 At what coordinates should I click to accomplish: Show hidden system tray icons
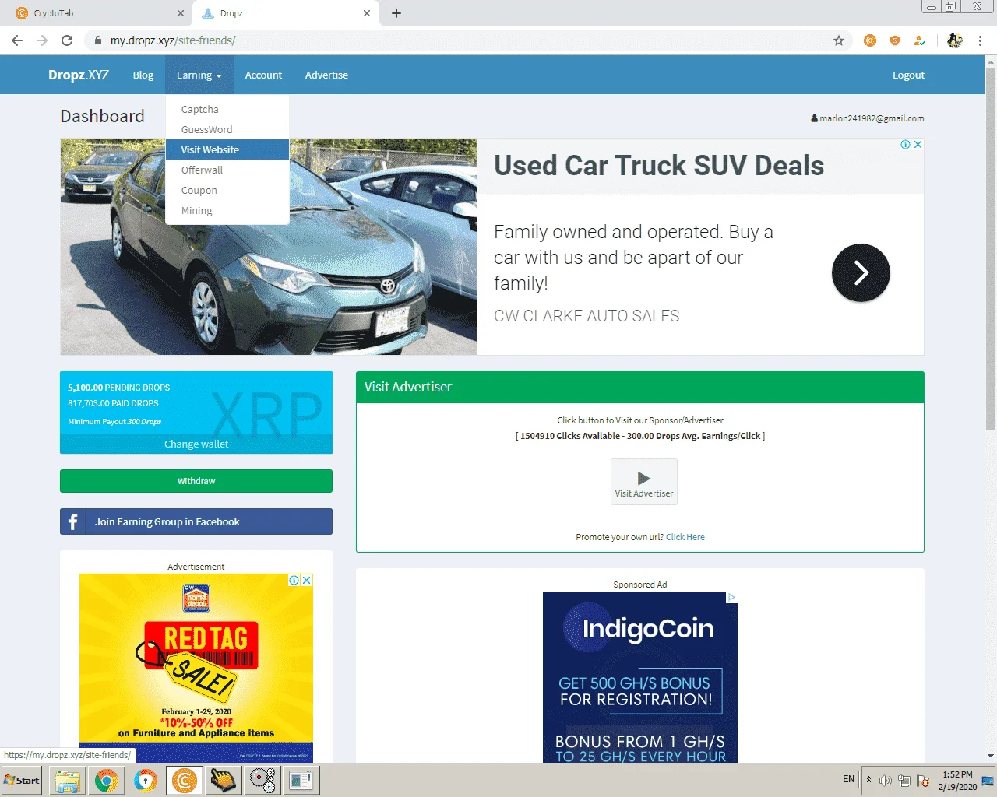point(868,779)
